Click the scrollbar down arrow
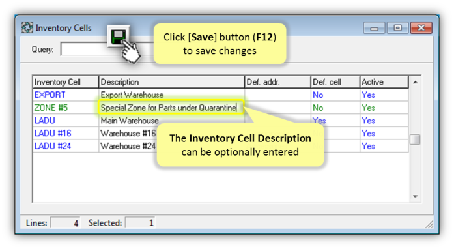Image resolution: width=454 pixels, height=249 pixels. click(415, 196)
